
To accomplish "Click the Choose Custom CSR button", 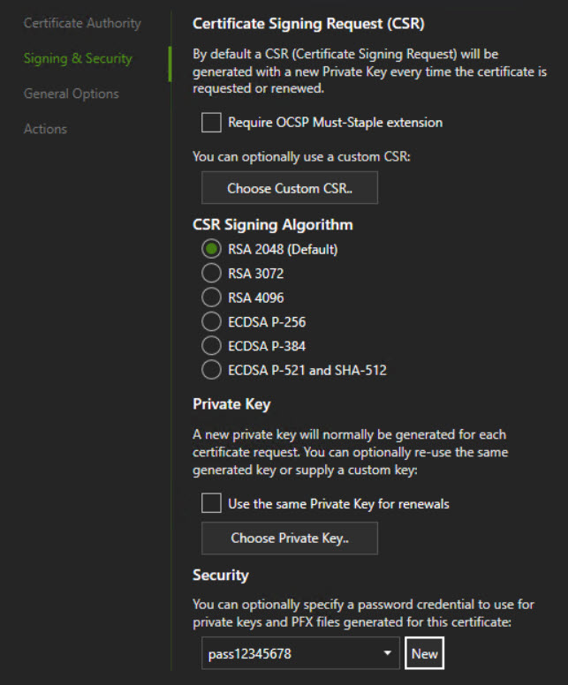I will click(x=290, y=188).
